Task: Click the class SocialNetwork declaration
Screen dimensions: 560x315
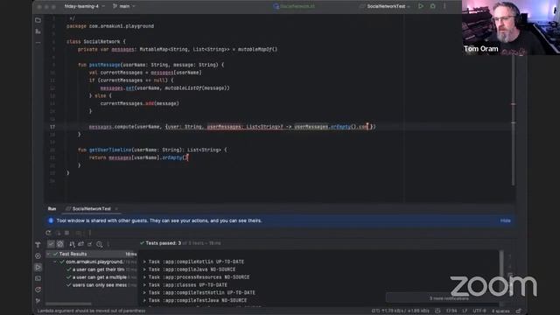Action: click(x=95, y=41)
